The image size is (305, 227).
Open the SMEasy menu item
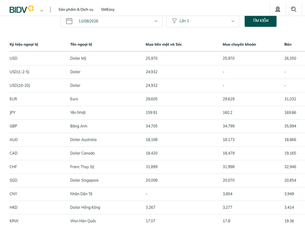coord(108,10)
